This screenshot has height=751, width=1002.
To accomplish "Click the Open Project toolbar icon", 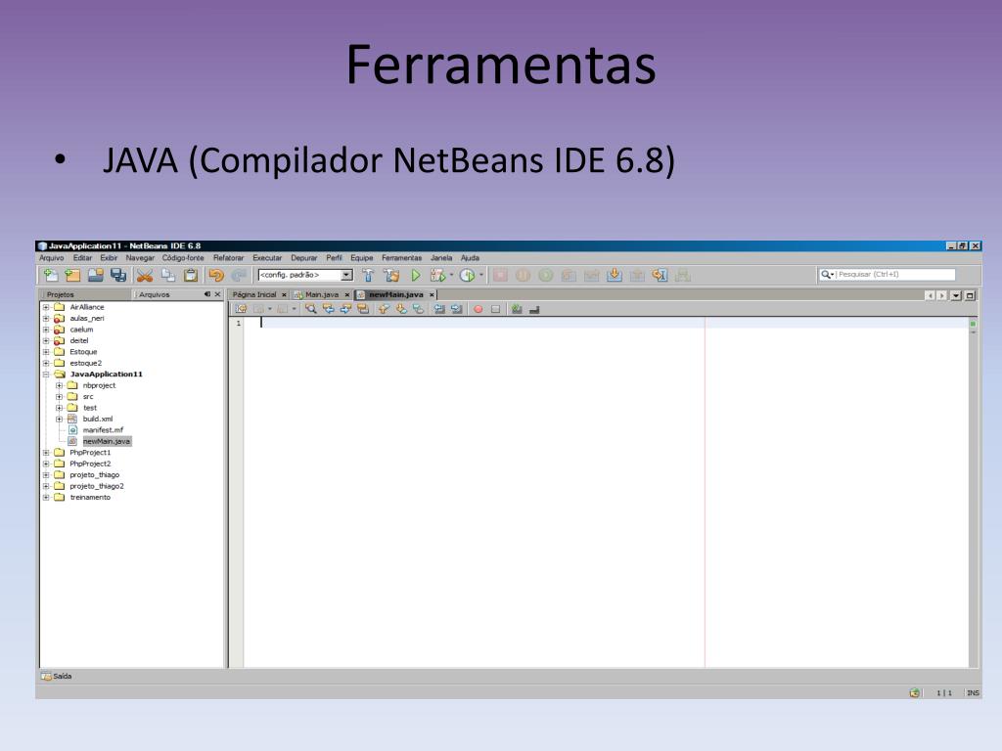I will (96, 275).
